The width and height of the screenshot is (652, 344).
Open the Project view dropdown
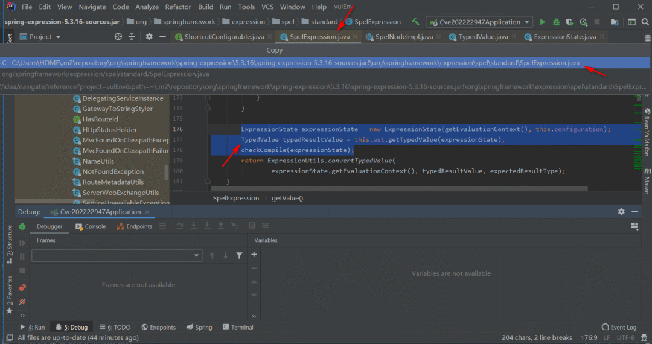40,37
